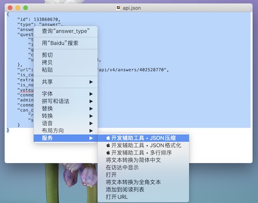This screenshot has width=258, height=203.
Task: Expand the 布局方向 submenu
Action: tap(66, 131)
